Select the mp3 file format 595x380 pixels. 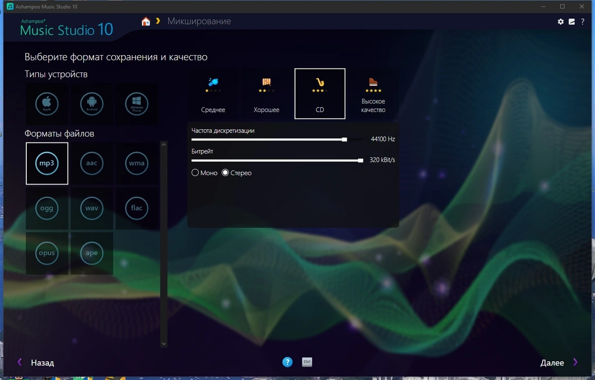pyautogui.click(x=47, y=163)
